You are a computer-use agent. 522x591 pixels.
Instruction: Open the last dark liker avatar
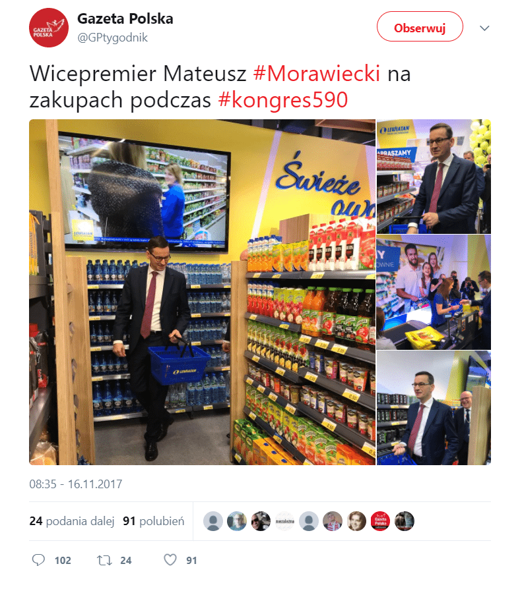[x=405, y=521]
